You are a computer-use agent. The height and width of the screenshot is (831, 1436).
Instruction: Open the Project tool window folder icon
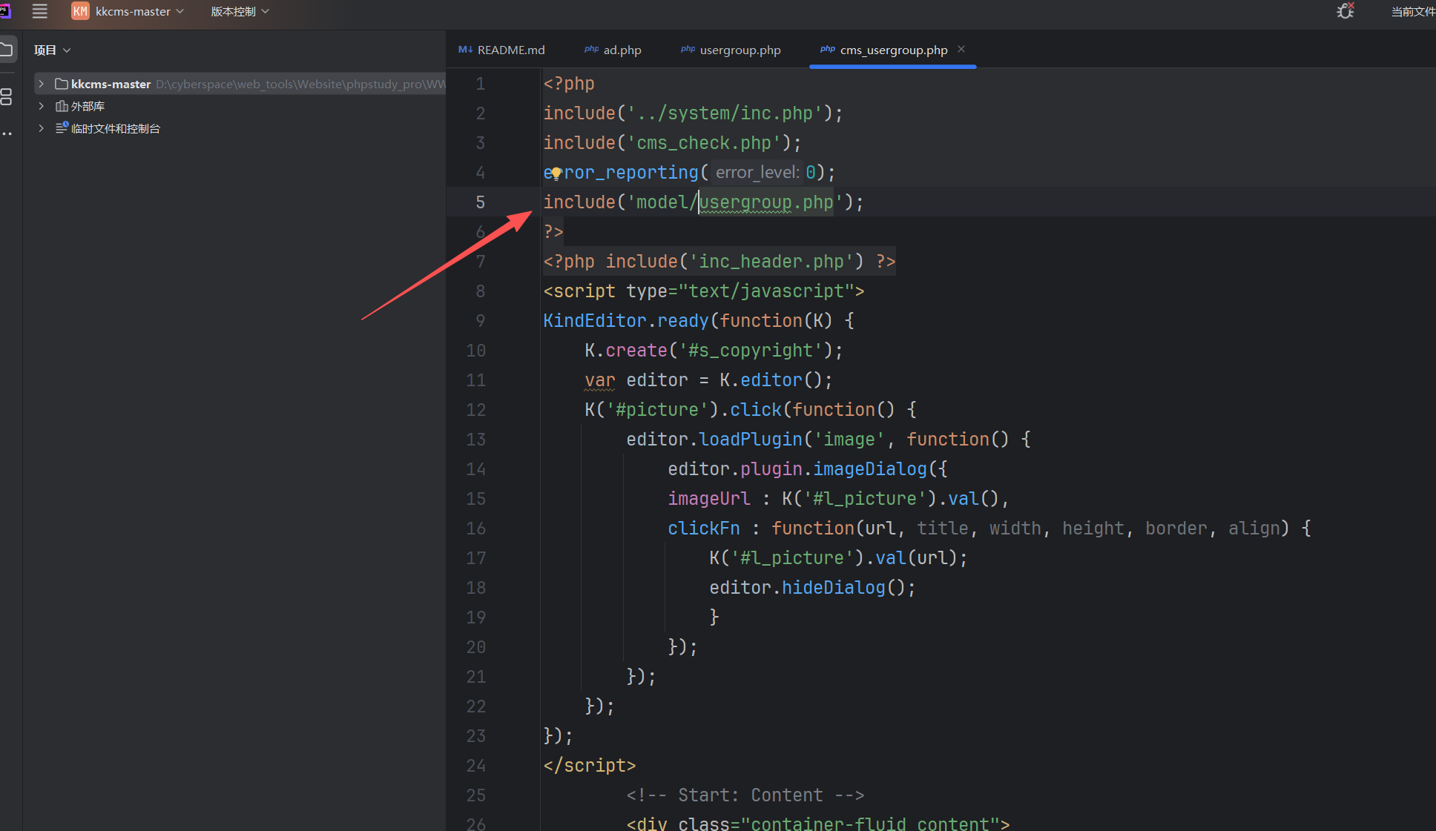pyautogui.click(x=7, y=50)
